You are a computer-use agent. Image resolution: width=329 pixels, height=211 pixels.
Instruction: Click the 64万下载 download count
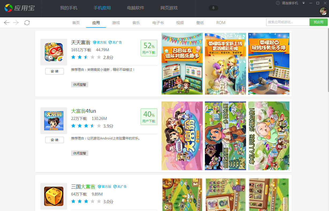[79, 194]
